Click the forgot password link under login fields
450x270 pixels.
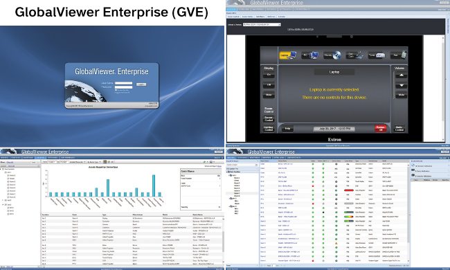point(122,92)
